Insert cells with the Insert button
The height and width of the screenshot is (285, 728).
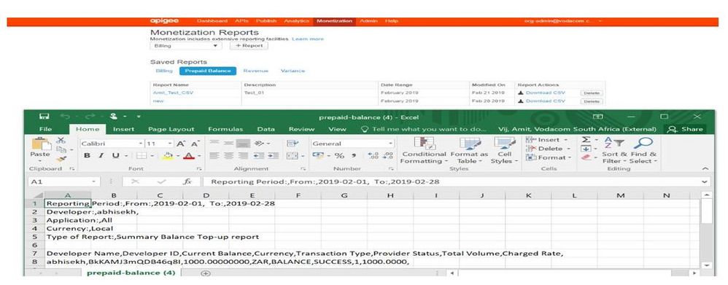pyautogui.click(x=547, y=140)
